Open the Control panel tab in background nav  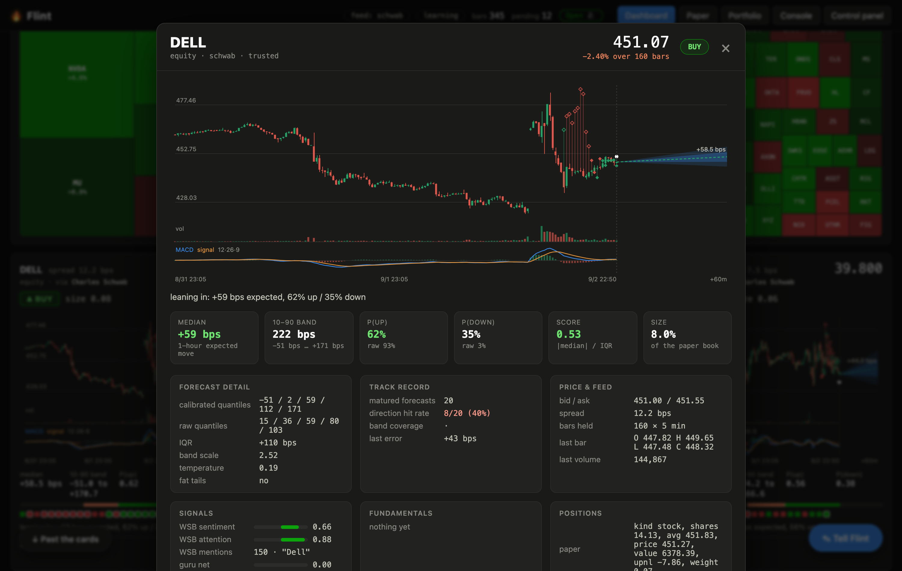857,16
